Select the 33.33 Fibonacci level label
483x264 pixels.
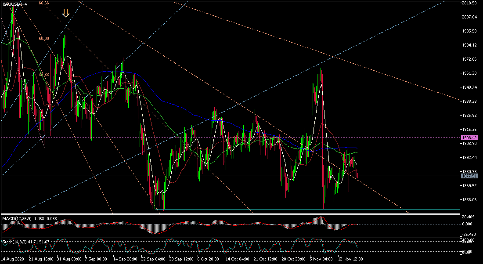pos(43,75)
